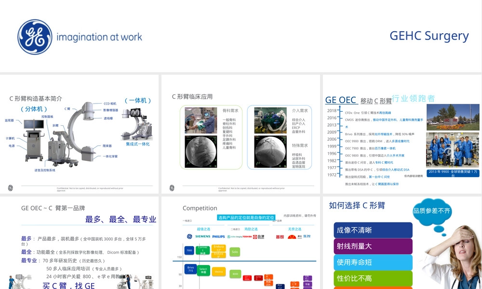Click the 1996 timeline year marker
This screenshot has width=482, height=289.
click(x=332, y=154)
